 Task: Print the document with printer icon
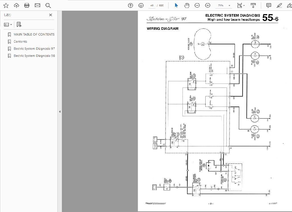[x=27, y=6]
